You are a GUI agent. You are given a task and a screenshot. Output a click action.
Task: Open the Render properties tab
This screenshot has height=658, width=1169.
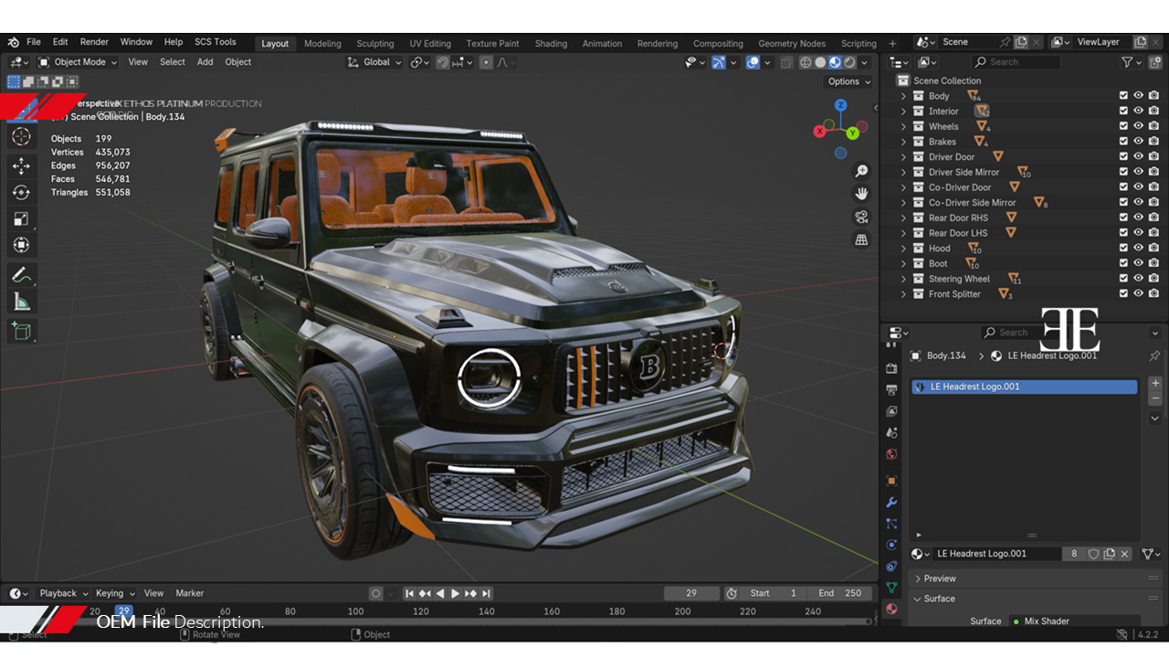pyautogui.click(x=891, y=368)
